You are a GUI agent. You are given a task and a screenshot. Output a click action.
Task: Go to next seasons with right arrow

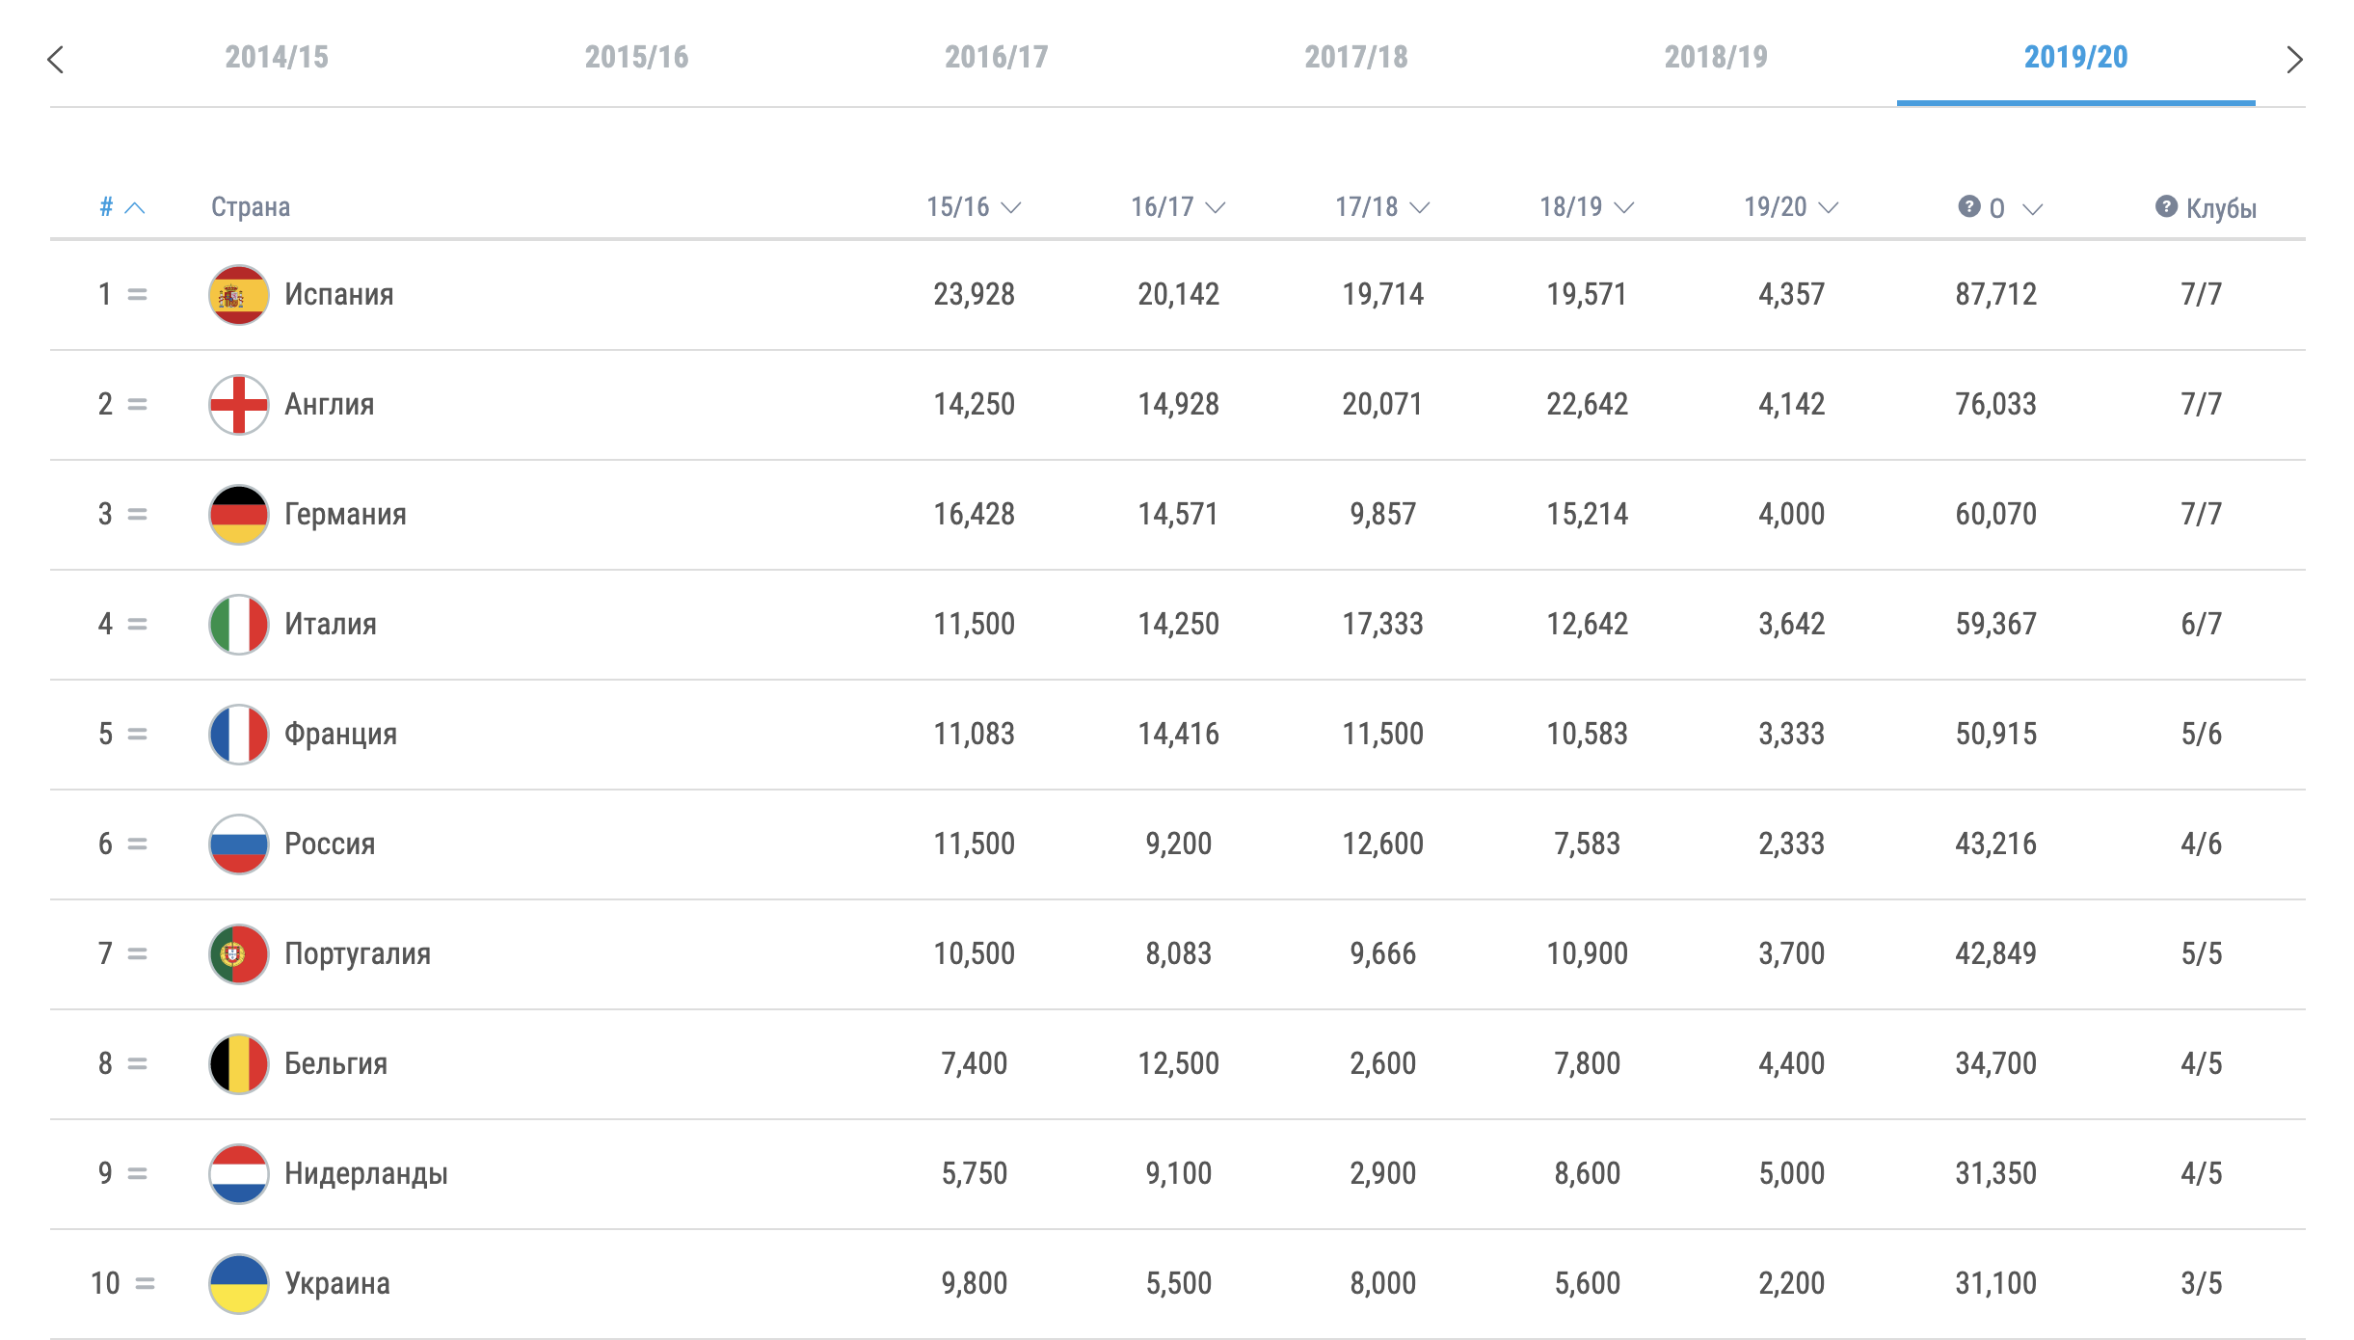(2294, 60)
